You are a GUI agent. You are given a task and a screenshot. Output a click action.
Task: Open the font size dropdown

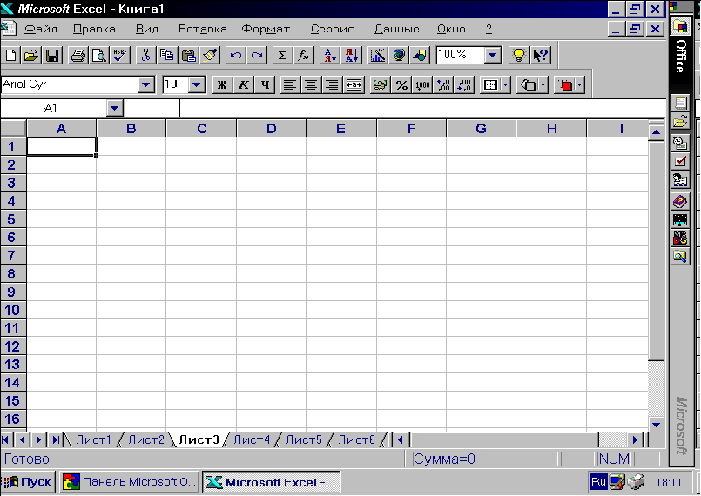pyautogui.click(x=197, y=84)
